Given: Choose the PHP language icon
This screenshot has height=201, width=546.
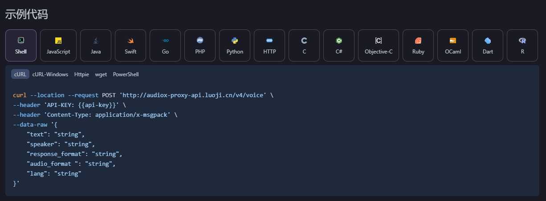Looking at the screenshot, I should tap(200, 41).
